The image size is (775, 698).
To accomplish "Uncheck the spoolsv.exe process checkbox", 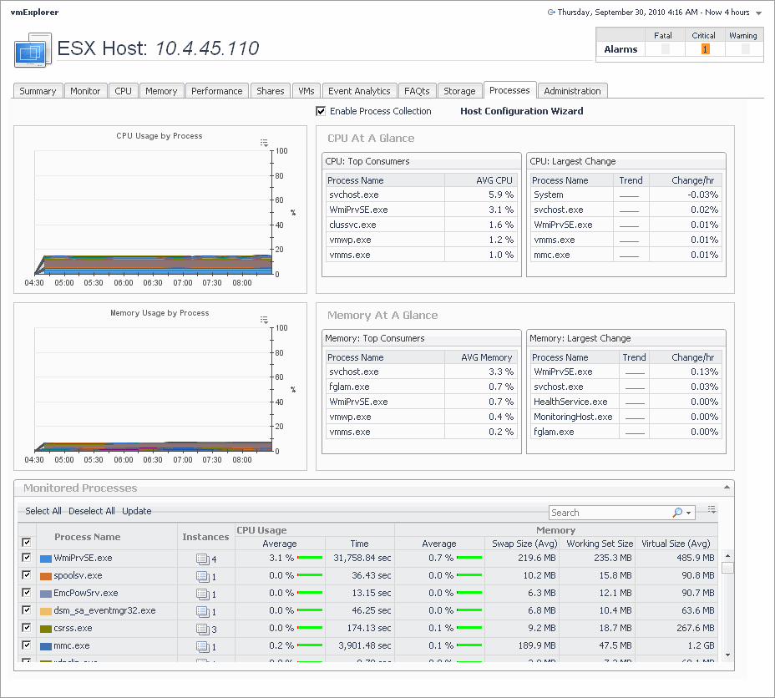I will pos(27,575).
